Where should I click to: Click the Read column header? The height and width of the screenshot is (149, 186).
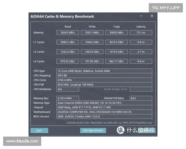[68, 27]
